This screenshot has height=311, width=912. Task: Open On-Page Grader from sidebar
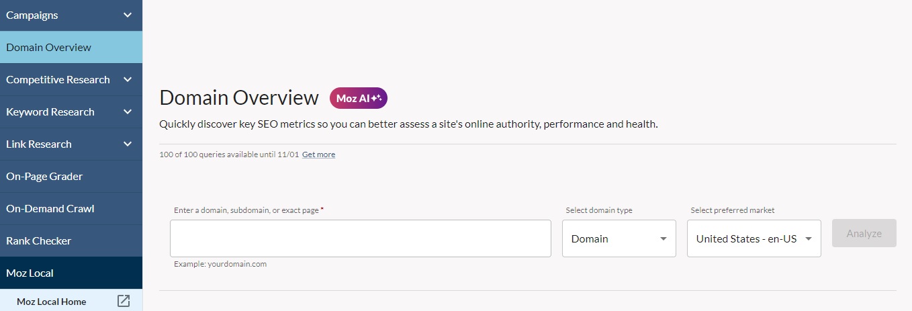pyautogui.click(x=71, y=176)
